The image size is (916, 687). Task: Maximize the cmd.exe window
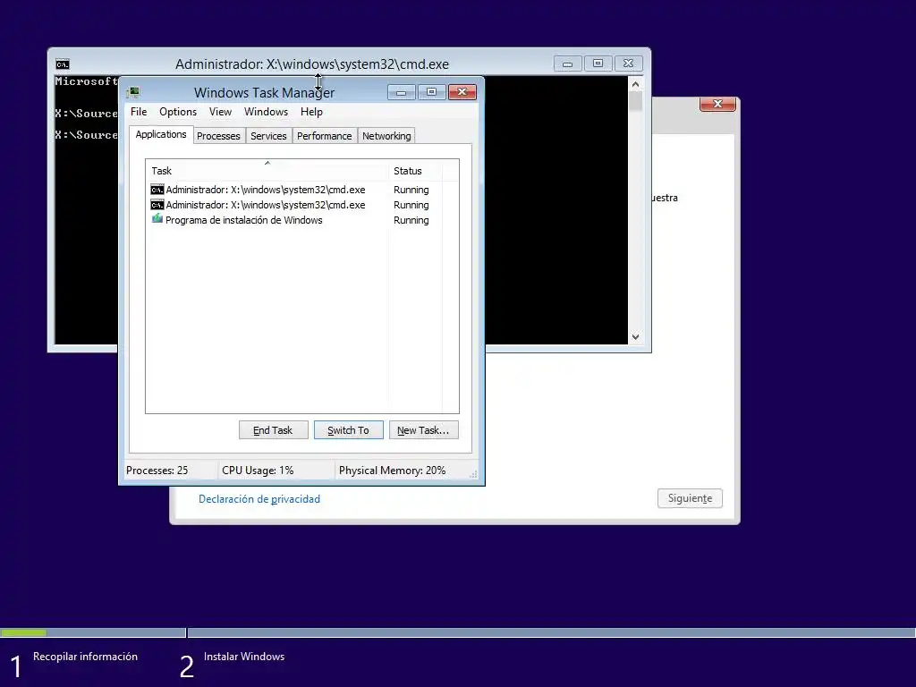click(x=598, y=64)
